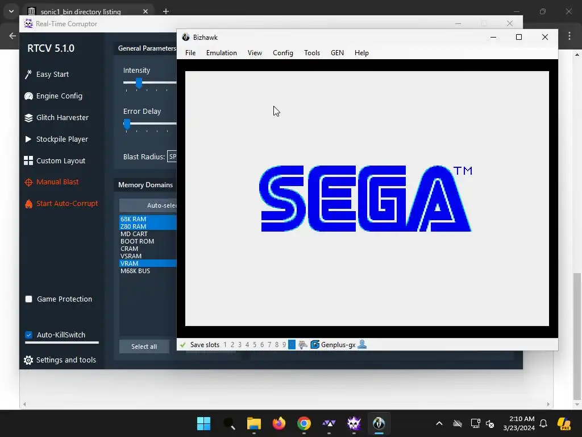
Task: Open the Windows Start menu
Action: click(203, 423)
